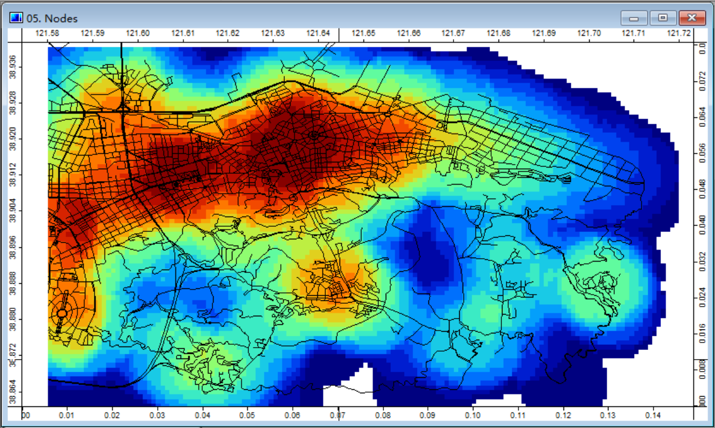The width and height of the screenshot is (715, 428).
Task: Minimize the 05. Nodes window
Action: point(634,18)
